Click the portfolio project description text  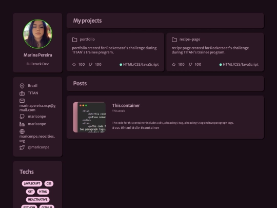[x=114, y=50]
